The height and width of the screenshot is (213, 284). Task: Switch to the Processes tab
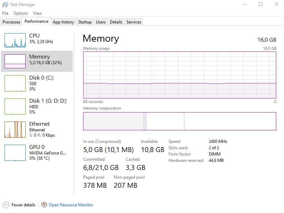coord(12,22)
